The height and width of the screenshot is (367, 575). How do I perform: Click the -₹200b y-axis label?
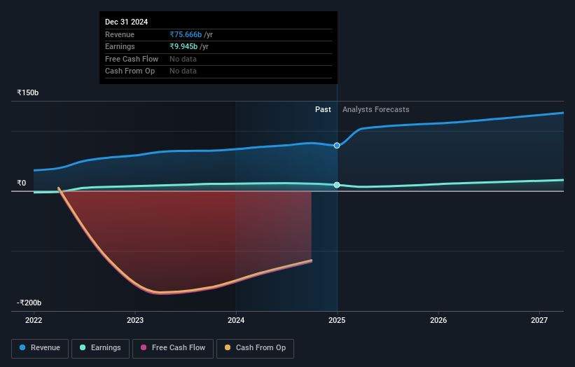pos(29,303)
